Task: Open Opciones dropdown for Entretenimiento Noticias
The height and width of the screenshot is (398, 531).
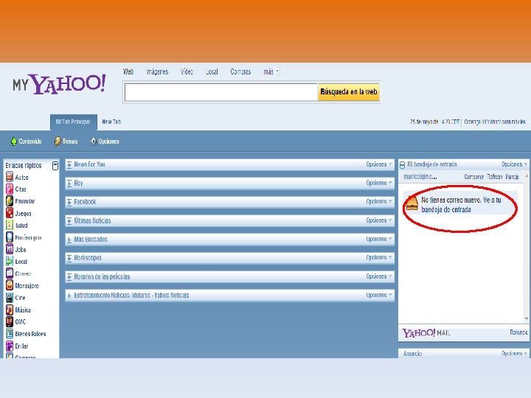Action: 379,295
